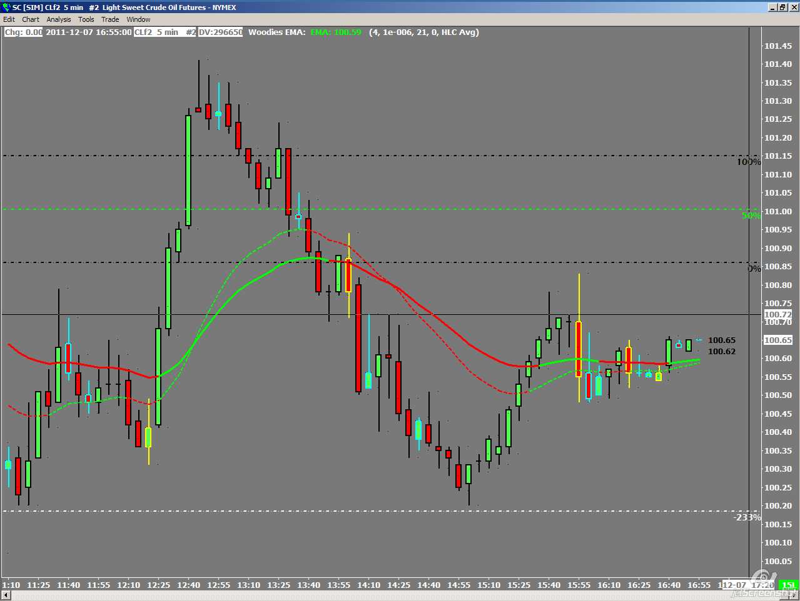The height and width of the screenshot is (601, 800).
Task: Click the Woodies EMA study label
Action: [277, 32]
